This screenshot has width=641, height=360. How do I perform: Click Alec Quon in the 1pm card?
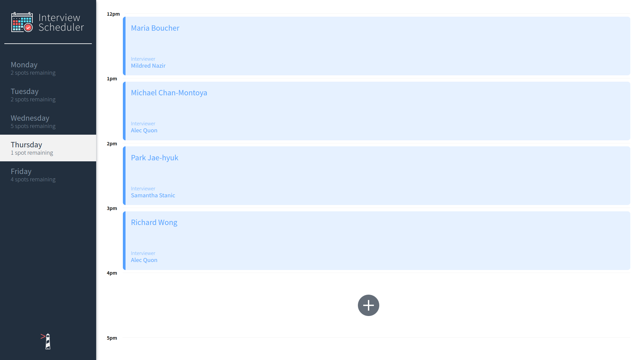coord(144,130)
